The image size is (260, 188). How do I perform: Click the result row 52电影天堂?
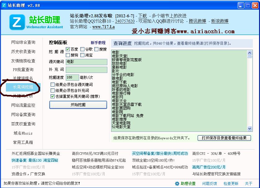pos(121,127)
